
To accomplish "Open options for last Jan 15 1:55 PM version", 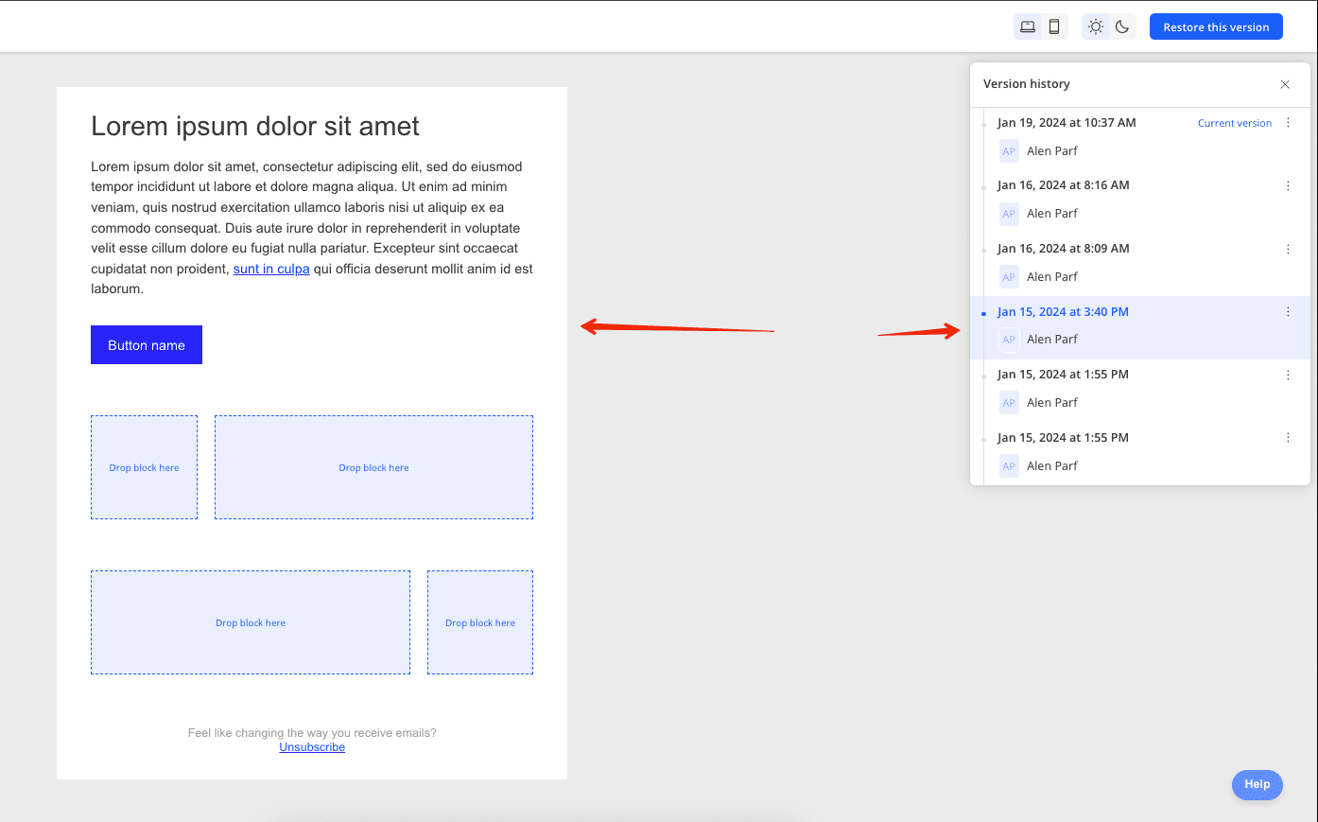I will point(1288,438).
